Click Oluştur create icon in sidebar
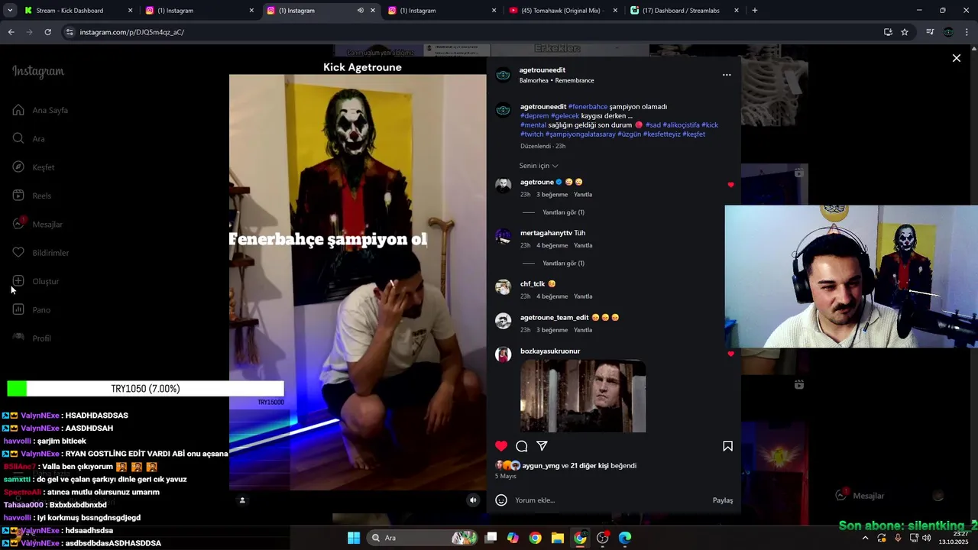This screenshot has width=978, height=550. tap(18, 281)
